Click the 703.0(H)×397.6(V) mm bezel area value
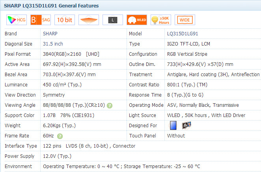This screenshot has width=261, height=172. (x=69, y=75)
